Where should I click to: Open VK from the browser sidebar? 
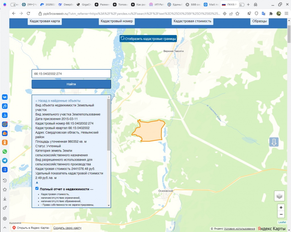[x=5, y=97]
